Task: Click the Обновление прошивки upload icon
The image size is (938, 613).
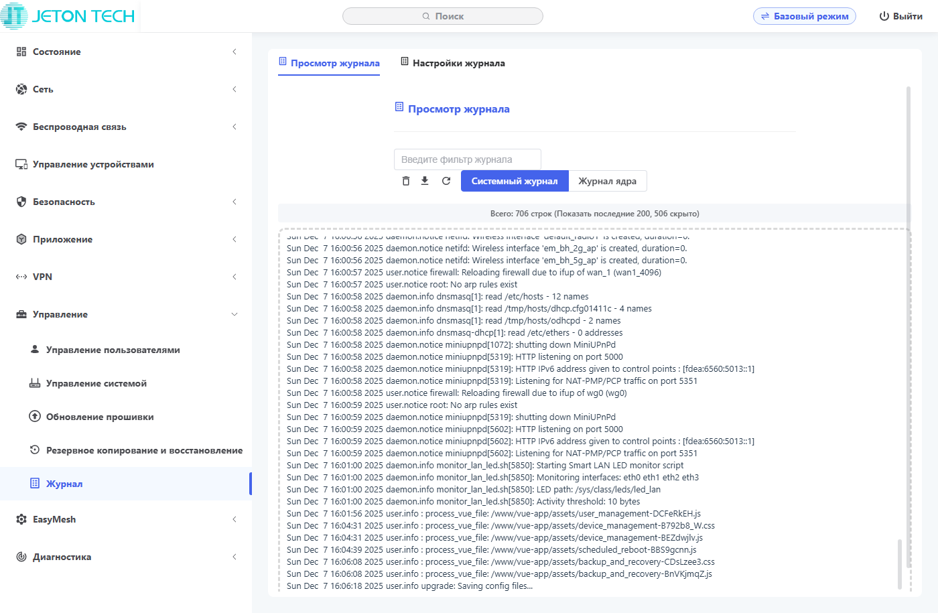Action: (x=35, y=417)
